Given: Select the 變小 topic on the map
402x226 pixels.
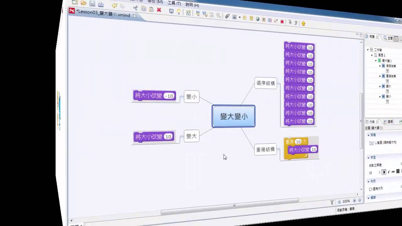Looking at the screenshot, I should (192, 97).
